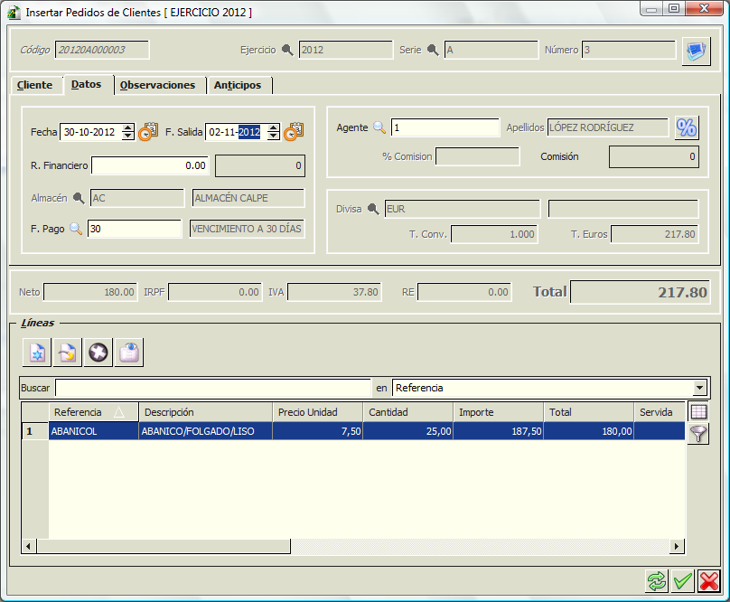Click the ALMACÉN CALPE name field
730x602 pixels.
248,198
